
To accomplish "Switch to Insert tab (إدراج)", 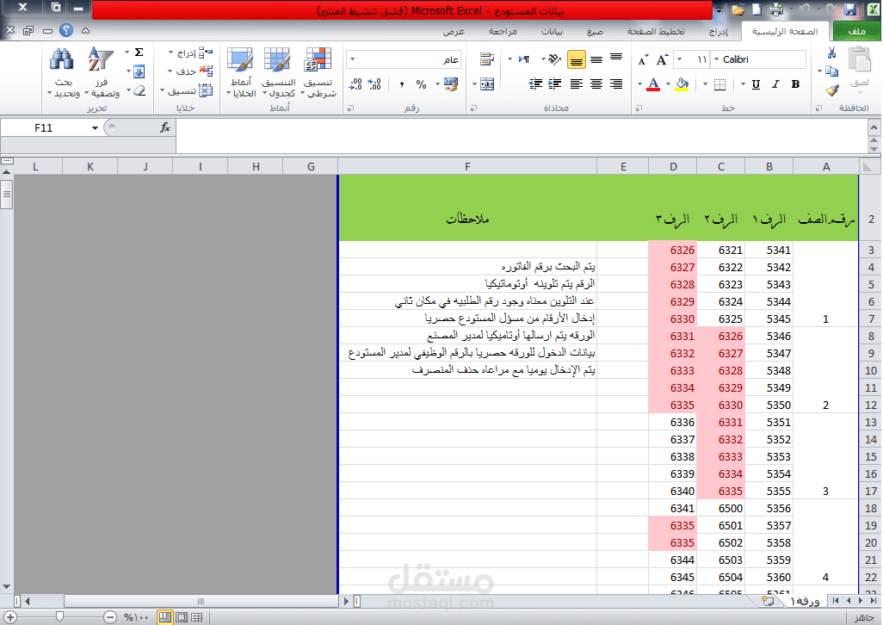I will [x=719, y=32].
